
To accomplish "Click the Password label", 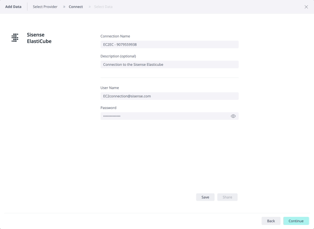I will tap(108, 108).
